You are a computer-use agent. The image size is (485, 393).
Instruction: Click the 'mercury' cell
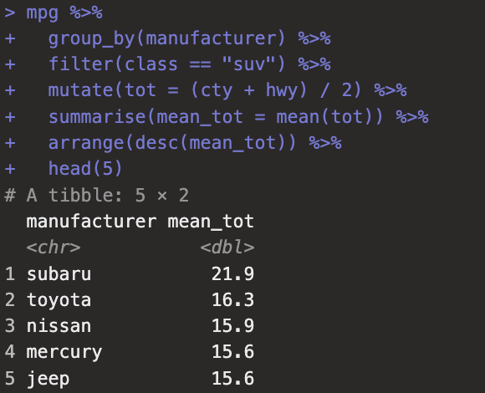[64, 353]
